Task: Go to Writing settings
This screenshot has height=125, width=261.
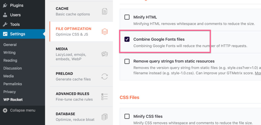Action: coord(9,52)
